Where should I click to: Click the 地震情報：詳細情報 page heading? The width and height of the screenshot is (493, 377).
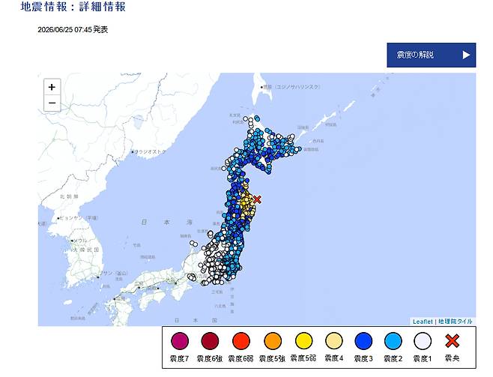pos(73,7)
